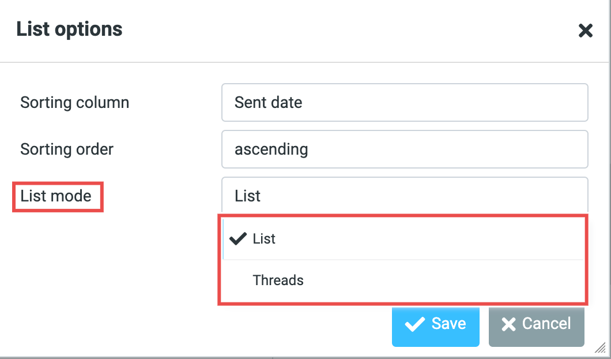Select the List option in the menu

pos(265,239)
